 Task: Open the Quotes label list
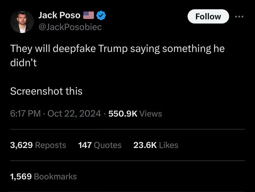click(107, 145)
